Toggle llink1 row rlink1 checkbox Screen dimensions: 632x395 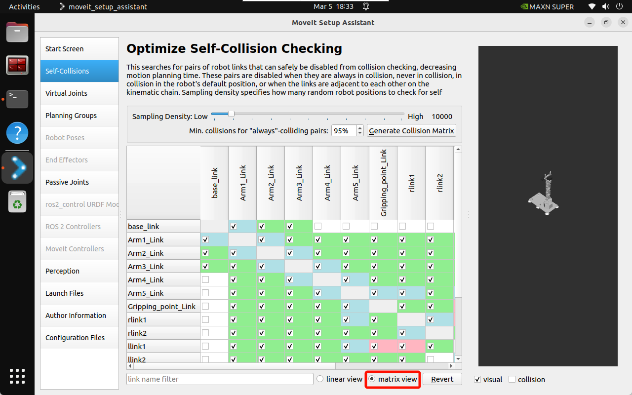point(402,346)
